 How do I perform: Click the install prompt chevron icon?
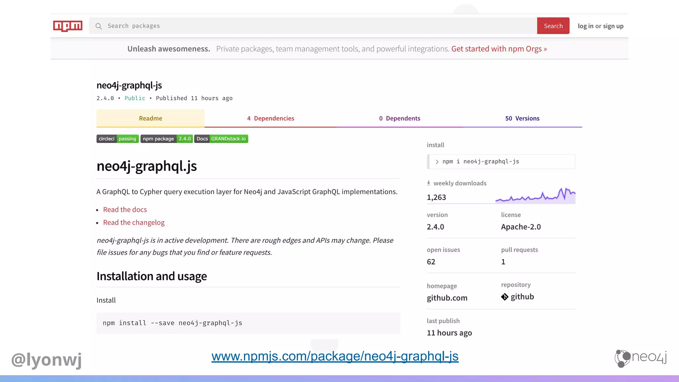[437, 162]
